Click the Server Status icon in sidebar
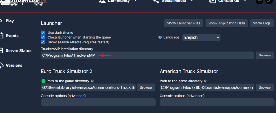Screen dimensions: 276x113 pos(1,50)
